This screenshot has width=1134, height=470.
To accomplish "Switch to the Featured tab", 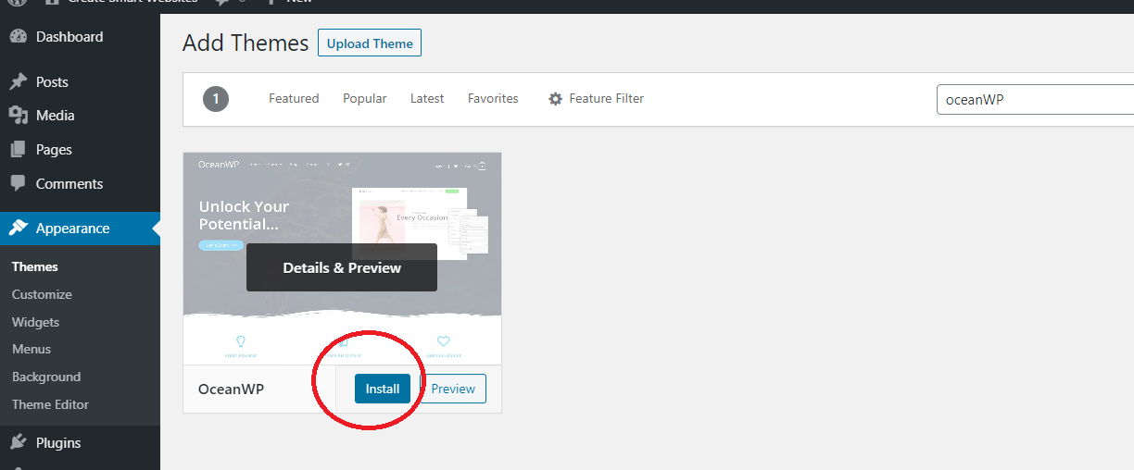I will pyautogui.click(x=294, y=98).
